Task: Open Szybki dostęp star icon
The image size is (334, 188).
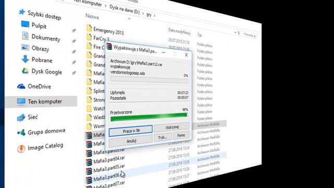Action: 22,11
